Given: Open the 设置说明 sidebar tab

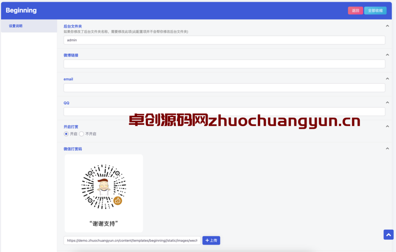Looking at the screenshot, I should tap(29, 26).
